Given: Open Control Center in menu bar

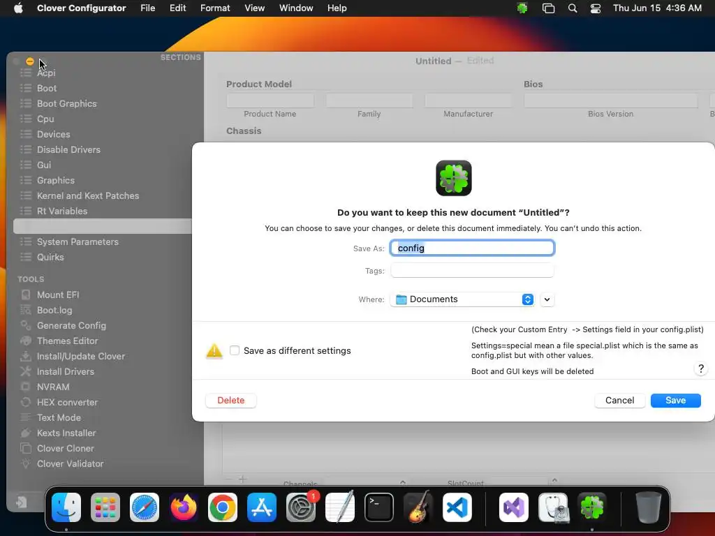Looking at the screenshot, I should click(595, 8).
